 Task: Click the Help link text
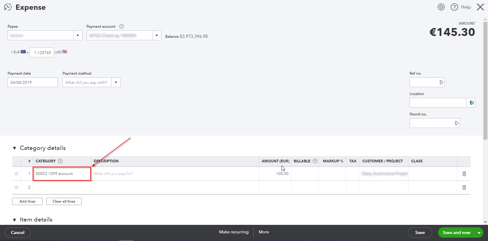466,7
